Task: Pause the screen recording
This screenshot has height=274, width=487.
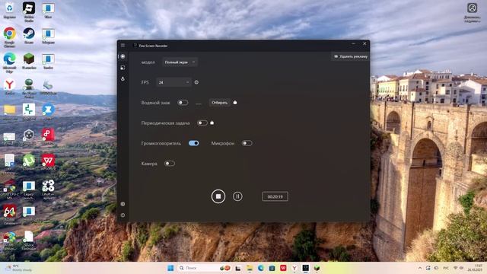Action: pos(237,196)
